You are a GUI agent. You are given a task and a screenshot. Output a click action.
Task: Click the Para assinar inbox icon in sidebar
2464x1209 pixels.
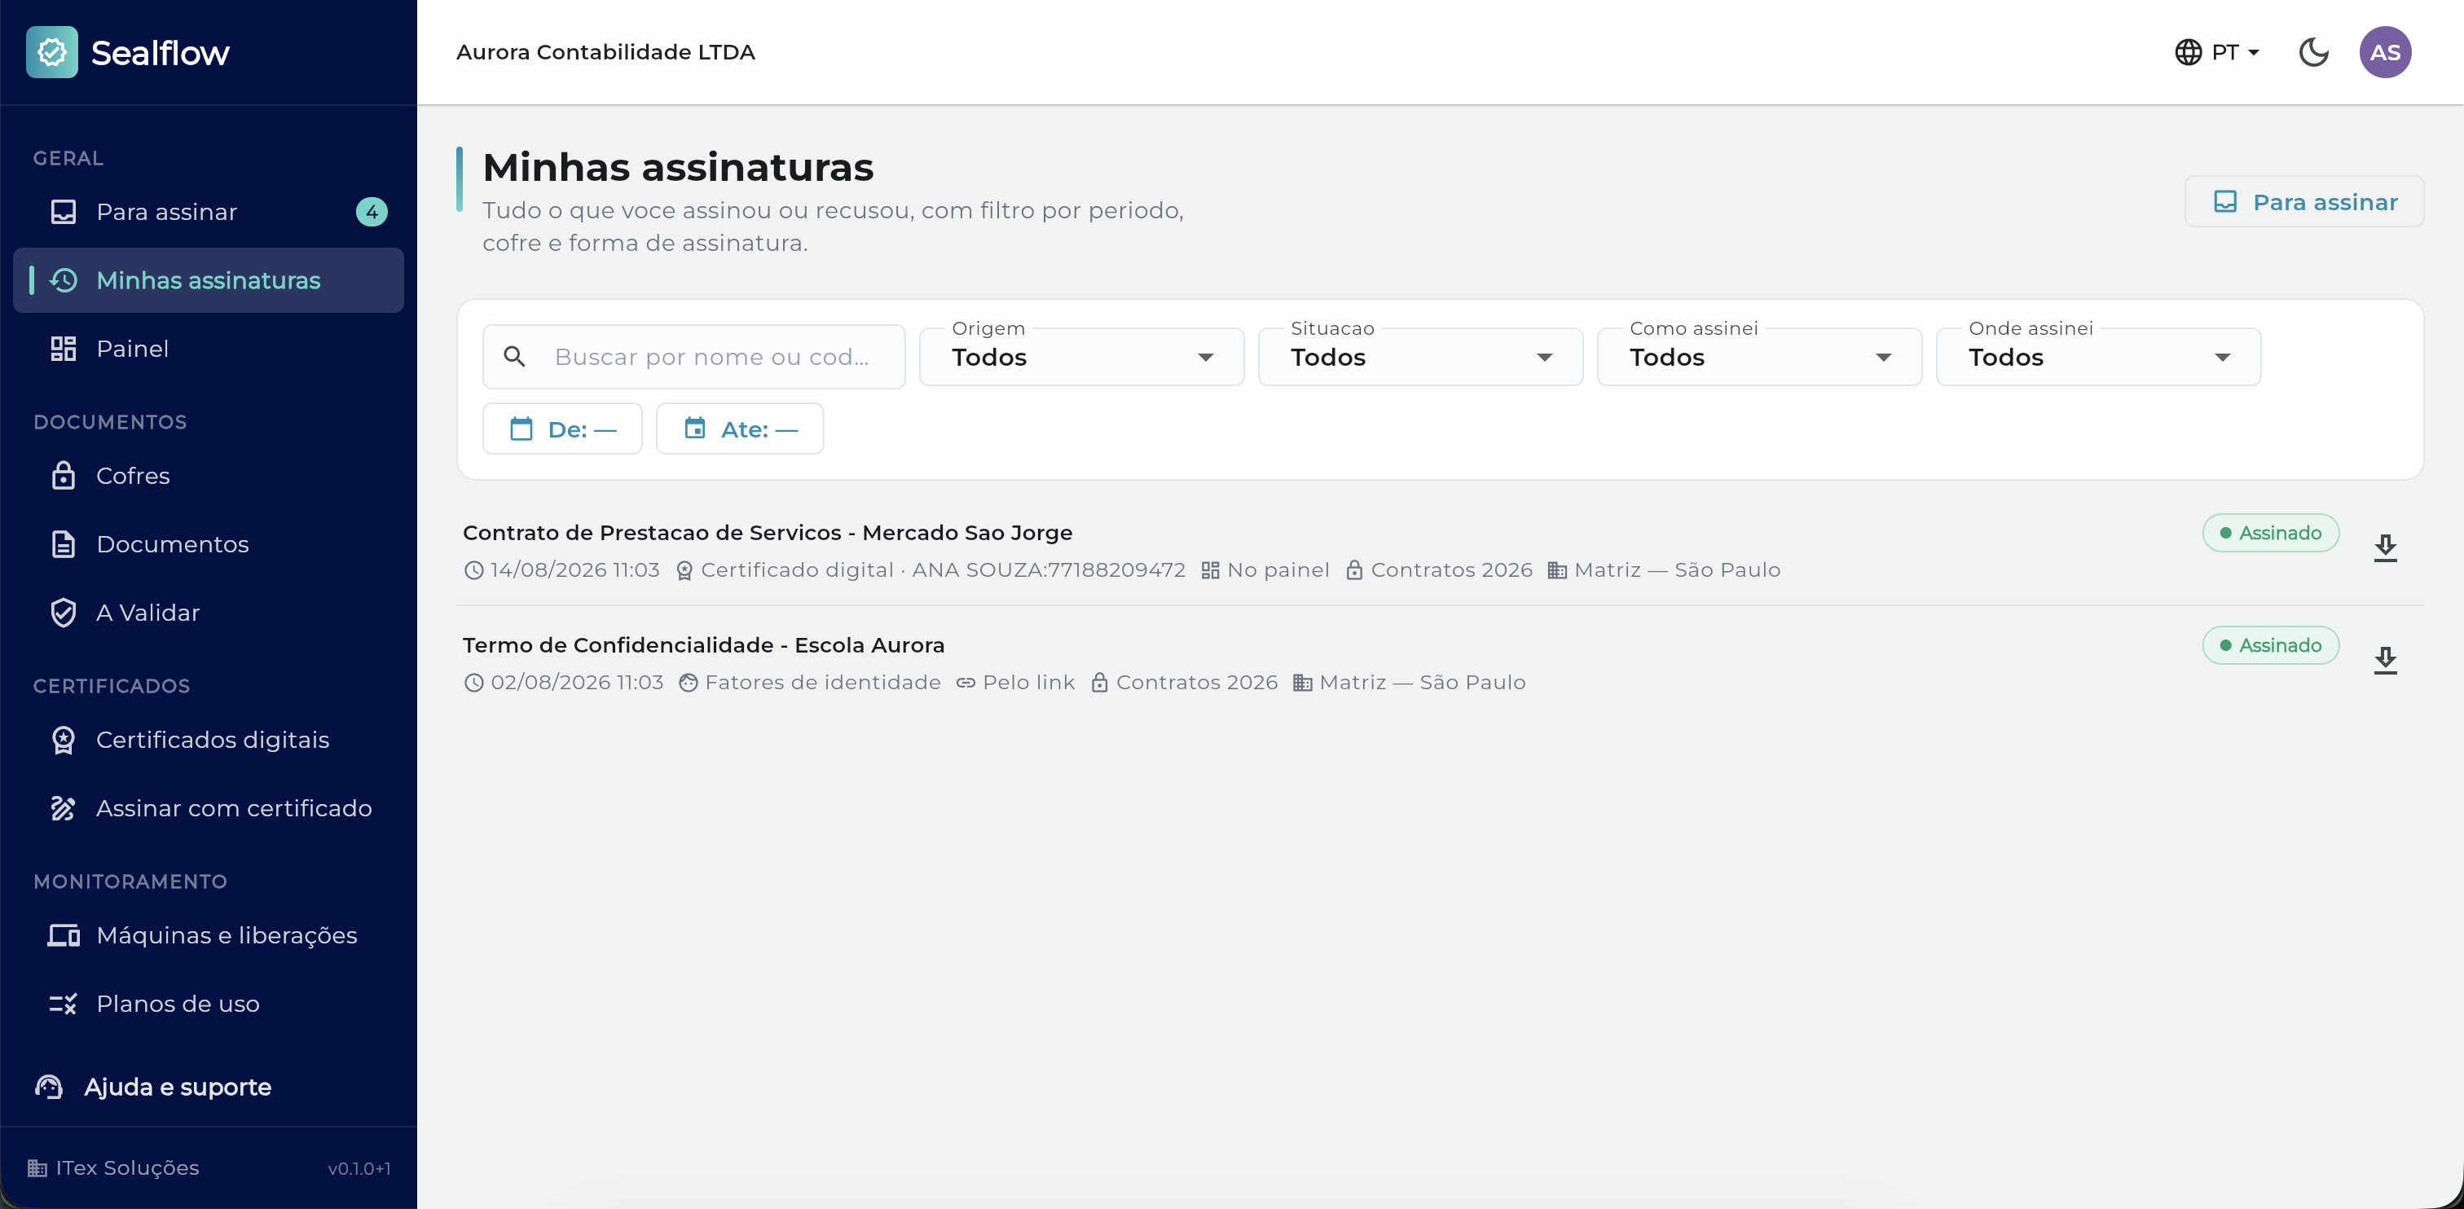coord(63,211)
